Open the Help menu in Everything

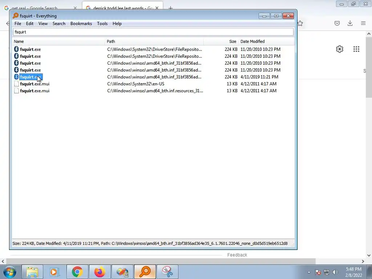(117, 24)
